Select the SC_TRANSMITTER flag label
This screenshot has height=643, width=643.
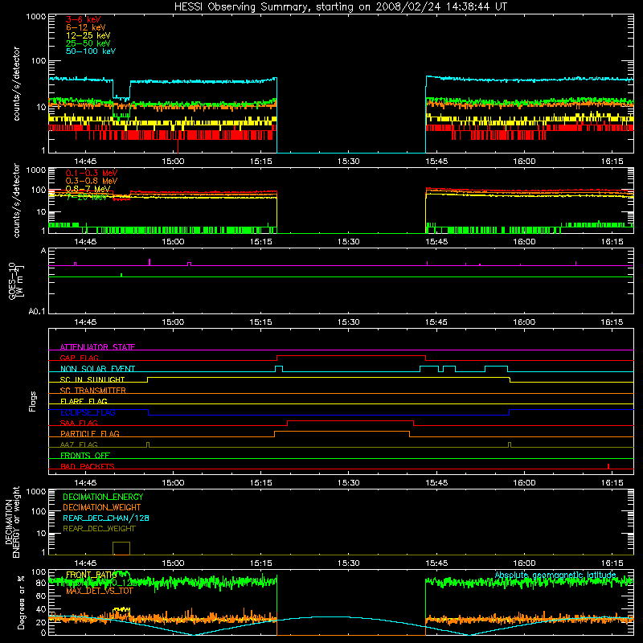coord(92,391)
